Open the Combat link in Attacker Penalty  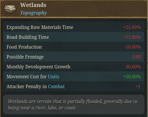click(x=56, y=86)
